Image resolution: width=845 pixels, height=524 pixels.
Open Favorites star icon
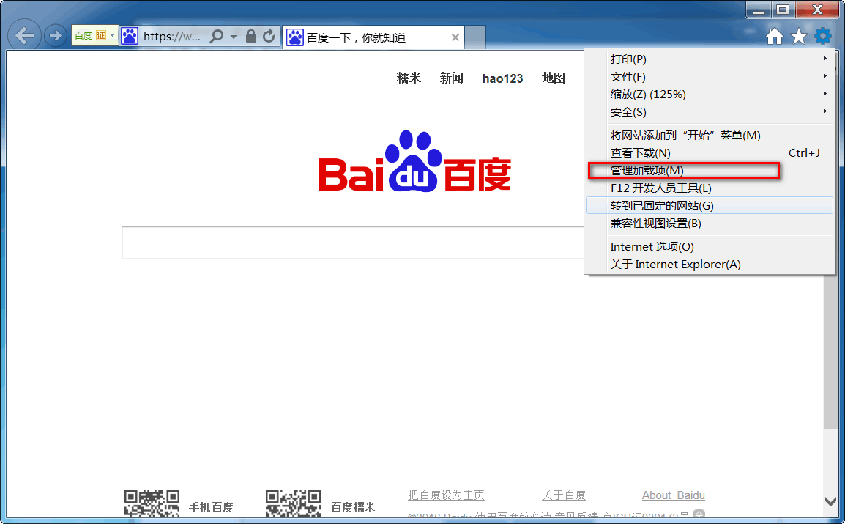(799, 36)
